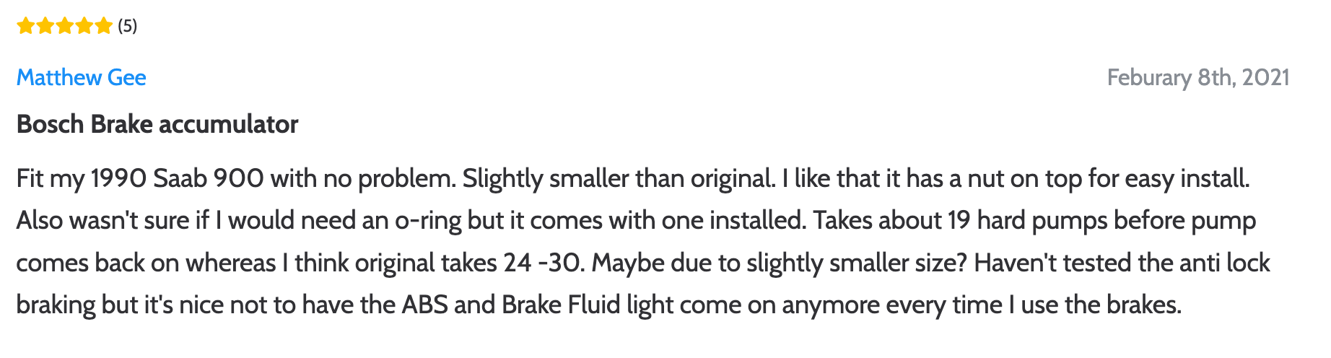
Task: Click the (5) rating count
Action: [127, 27]
